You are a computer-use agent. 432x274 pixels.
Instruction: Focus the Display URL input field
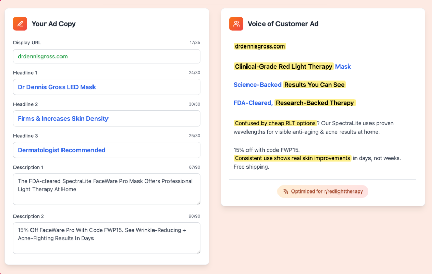click(x=107, y=56)
